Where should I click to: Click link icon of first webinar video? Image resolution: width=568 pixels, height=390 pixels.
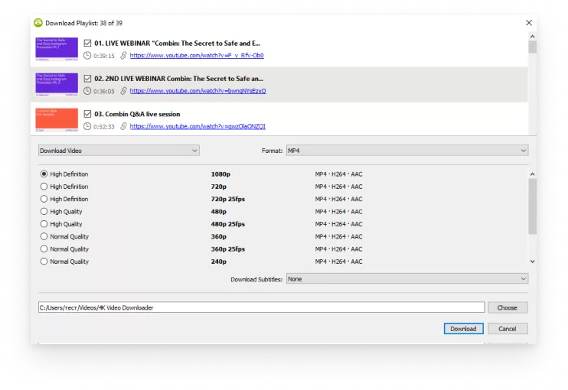coord(123,55)
